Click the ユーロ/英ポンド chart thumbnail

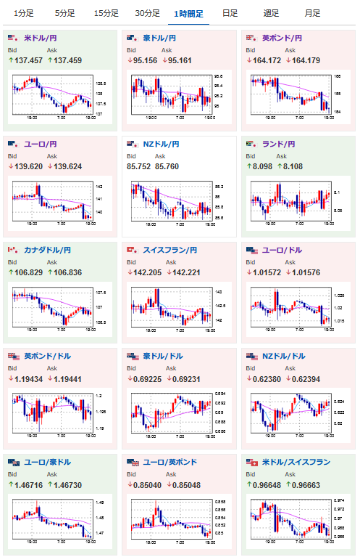tap(179, 521)
